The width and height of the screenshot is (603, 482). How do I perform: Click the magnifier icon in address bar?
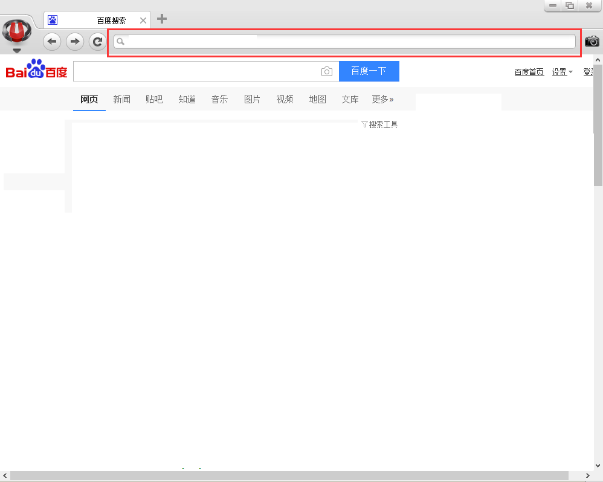click(120, 41)
